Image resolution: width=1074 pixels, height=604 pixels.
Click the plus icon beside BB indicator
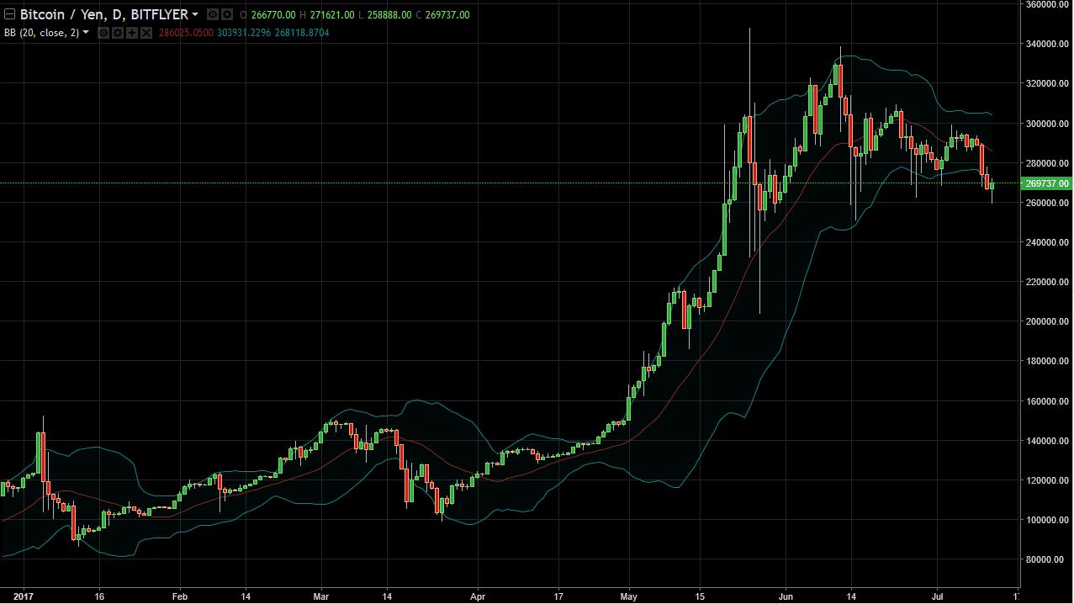point(132,33)
